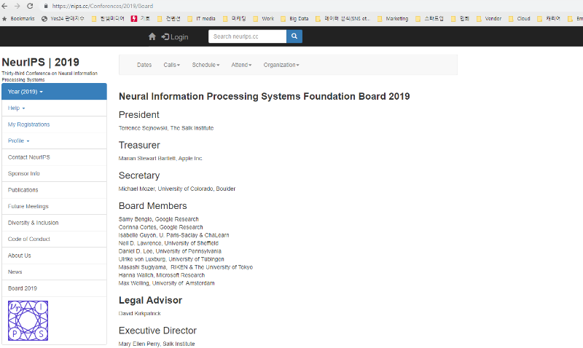Viewport: 583px width, 348px height.
Task: Click the URL in the address bar
Action: [103, 6]
